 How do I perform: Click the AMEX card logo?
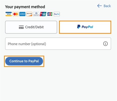pyautogui.click(x=22, y=14)
